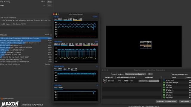
Task: Click the Exhaust fan icon
Action: (x=105, y=81)
